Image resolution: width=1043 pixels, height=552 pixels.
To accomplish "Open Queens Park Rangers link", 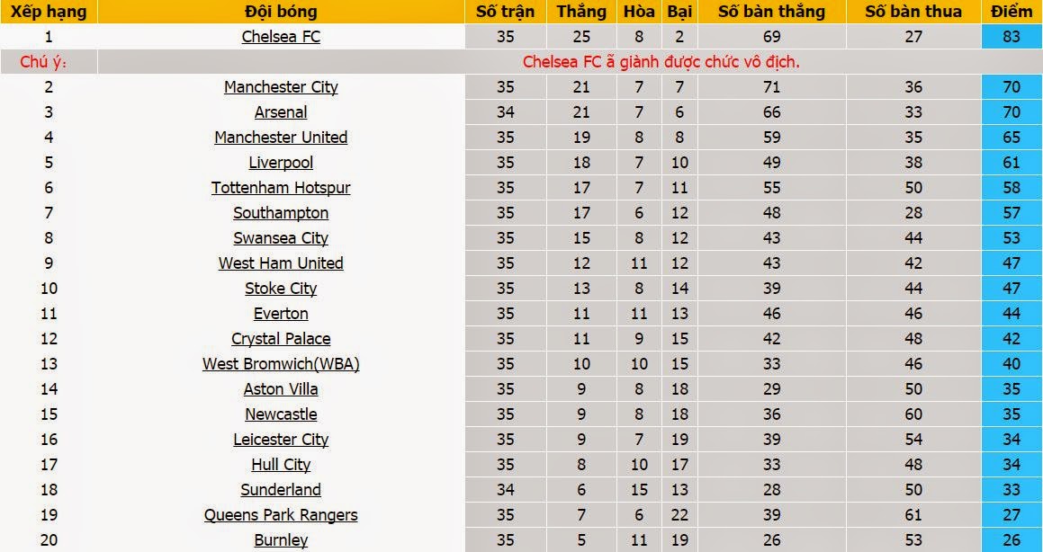I will coord(281,515).
